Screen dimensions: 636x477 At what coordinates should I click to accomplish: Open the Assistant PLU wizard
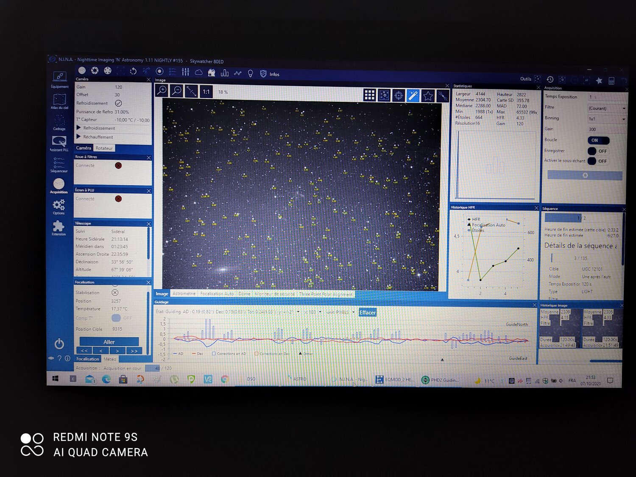(59, 143)
